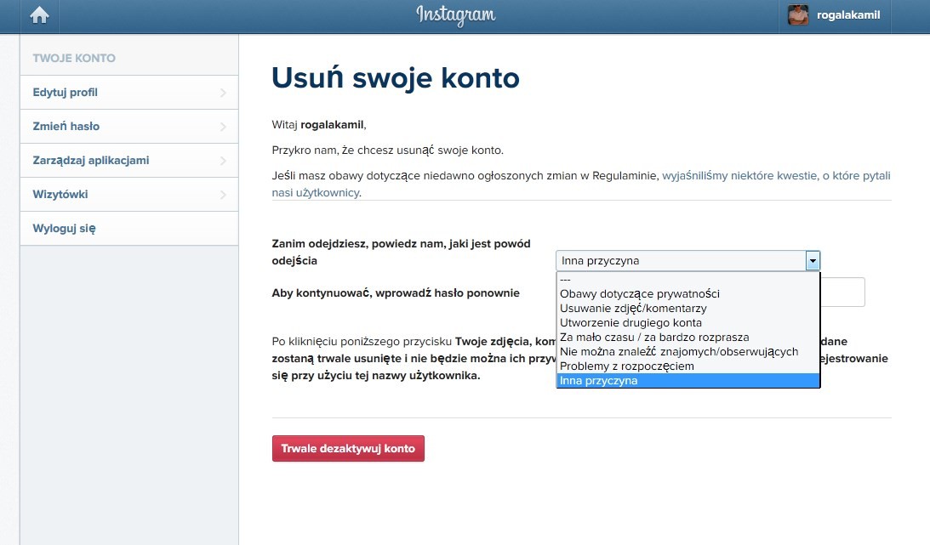Screen dimensions: 930x545
Task: Click label Zanim odejdziesz, powiedz nam
Action: [401, 252]
